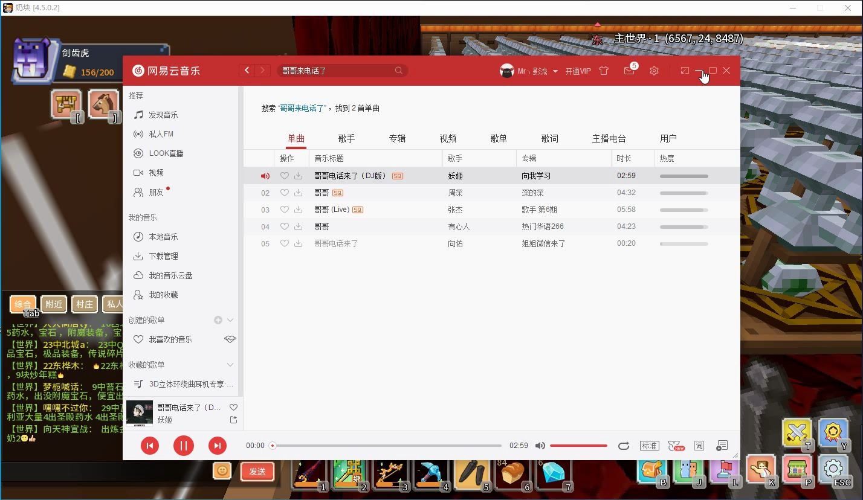Like the song 哥哥 by 周深
The height and width of the screenshot is (500, 863).
pos(285,193)
